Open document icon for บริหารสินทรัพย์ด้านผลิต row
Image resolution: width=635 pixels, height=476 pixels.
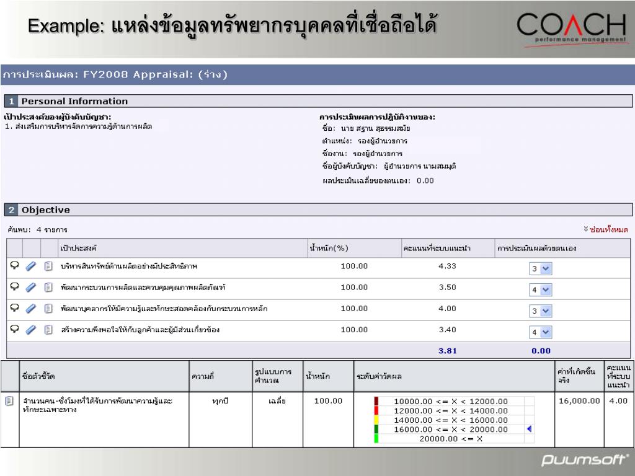click(48, 266)
